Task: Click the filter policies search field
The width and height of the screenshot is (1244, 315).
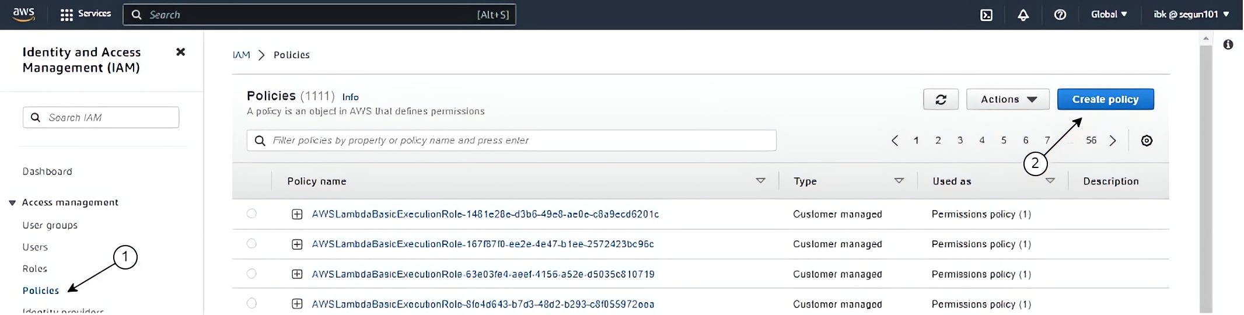Action: click(x=511, y=141)
